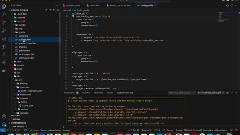The height and width of the screenshot is (135, 240).
Task: Click the debug console filter field
Action: tap(181, 93)
